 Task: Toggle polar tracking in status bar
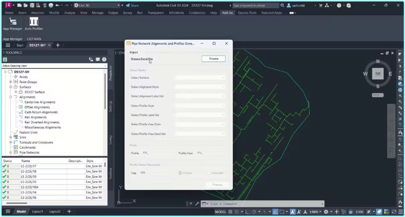tap(254, 212)
